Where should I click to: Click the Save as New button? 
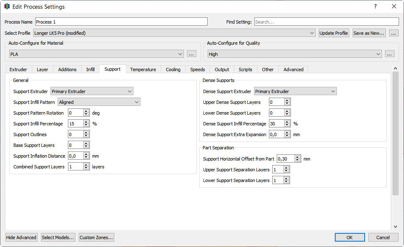coord(369,33)
